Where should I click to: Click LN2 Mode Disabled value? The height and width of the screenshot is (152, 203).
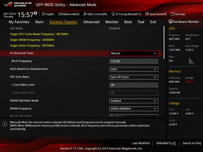point(114,28)
